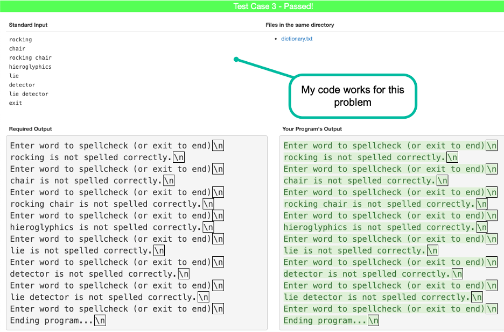Click the bullet next to dictionary.txt
This screenshot has height=332, width=504.
click(x=275, y=38)
